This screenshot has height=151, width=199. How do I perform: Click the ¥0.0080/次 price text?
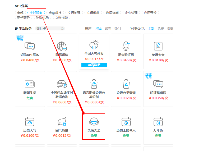pyautogui.click(x=94, y=102)
